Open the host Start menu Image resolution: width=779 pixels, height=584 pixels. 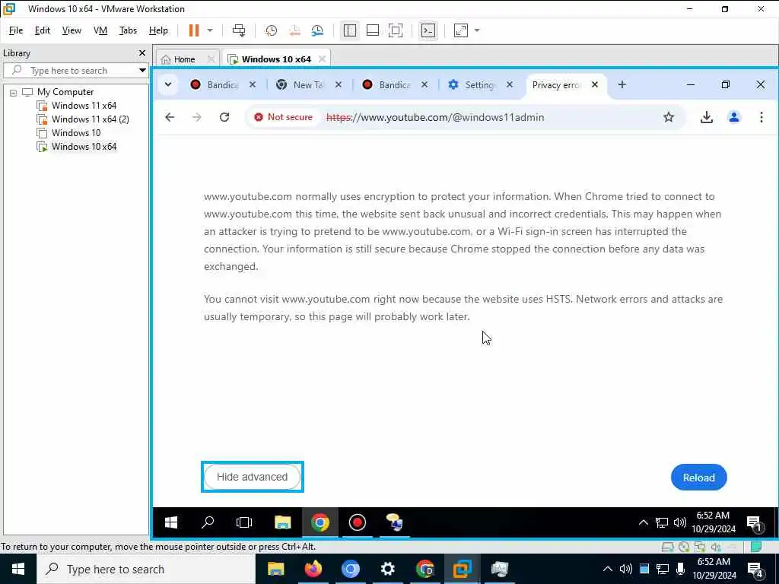point(18,569)
